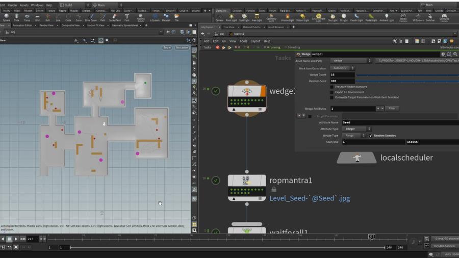
Task: Click the play forward button
Action: [x=16, y=239]
